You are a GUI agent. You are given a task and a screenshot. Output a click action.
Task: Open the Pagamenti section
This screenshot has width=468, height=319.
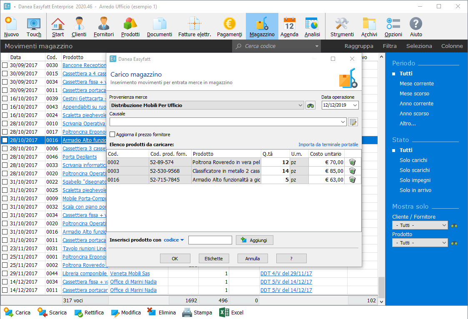click(x=229, y=26)
